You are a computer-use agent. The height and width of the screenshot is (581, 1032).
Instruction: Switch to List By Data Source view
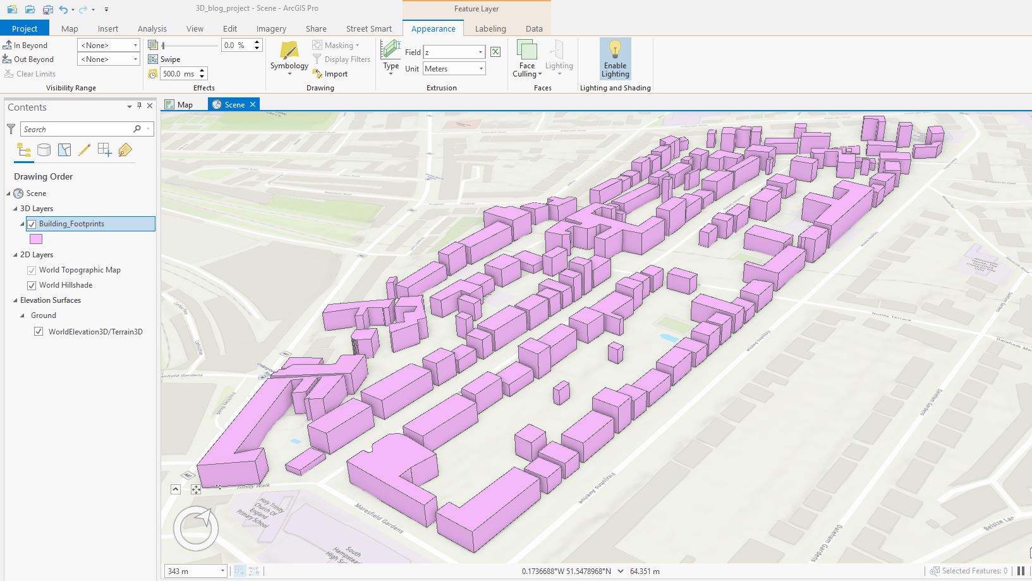tap(44, 150)
